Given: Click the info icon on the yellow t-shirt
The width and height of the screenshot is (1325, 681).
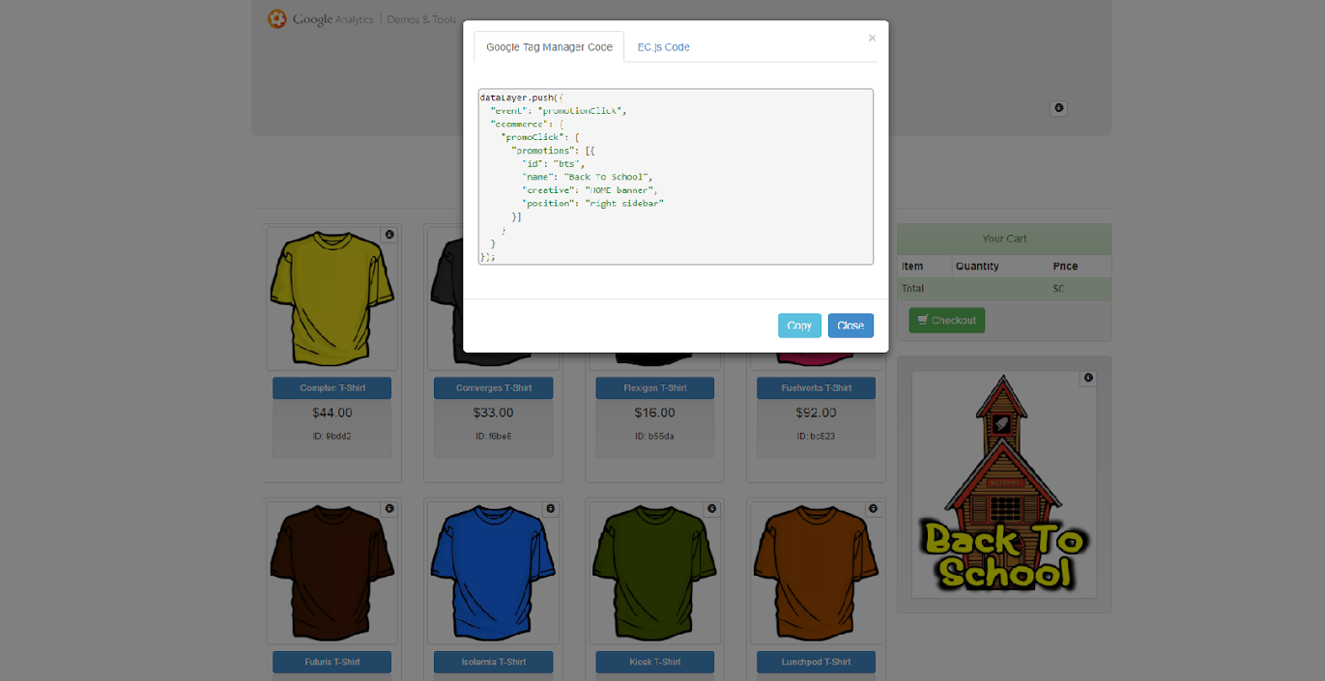Looking at the screenshot, I should point(389,235).
